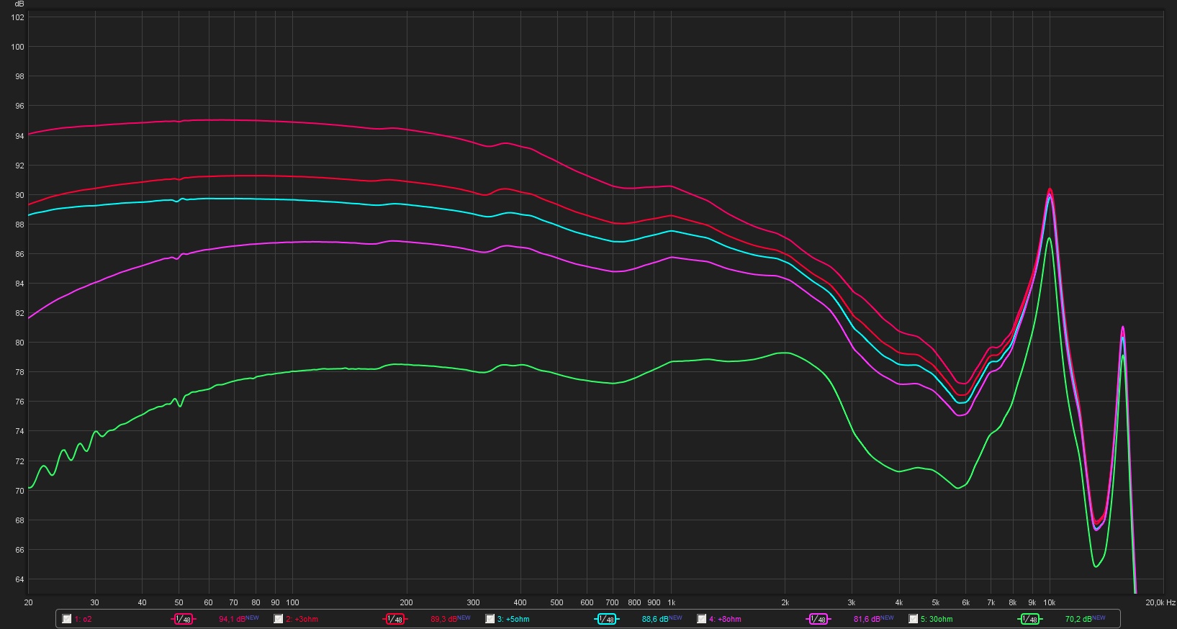The width and height of the screenshot is (1177, 629).
Task: Toggle the checkbox for trace 2: +3ohm
Action: (279, 619)
